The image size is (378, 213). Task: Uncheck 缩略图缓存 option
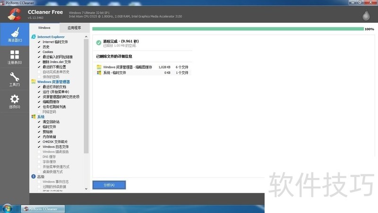(39, 102)
